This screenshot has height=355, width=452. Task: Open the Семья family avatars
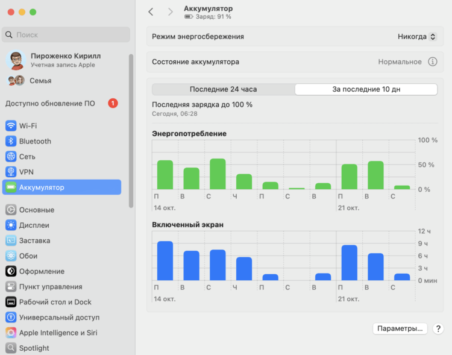pos(16,80)
